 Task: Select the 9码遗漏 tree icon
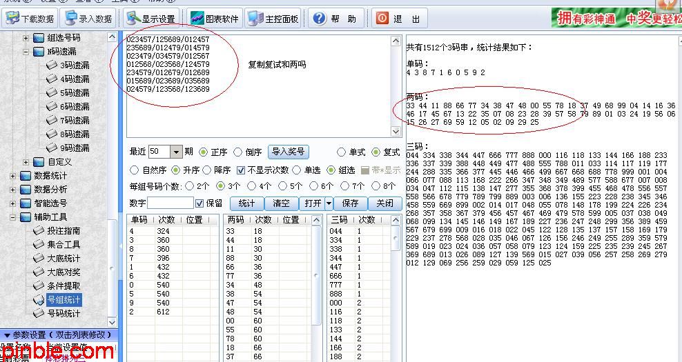(x=52, y=148)
